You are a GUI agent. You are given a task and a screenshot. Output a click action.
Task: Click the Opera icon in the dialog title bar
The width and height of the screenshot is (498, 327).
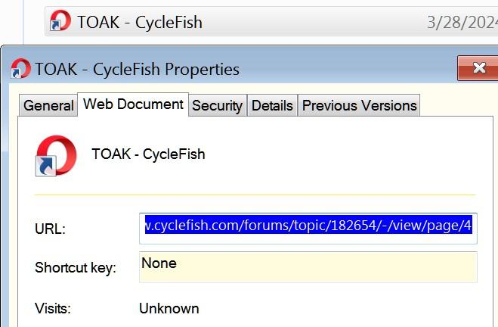20,68
